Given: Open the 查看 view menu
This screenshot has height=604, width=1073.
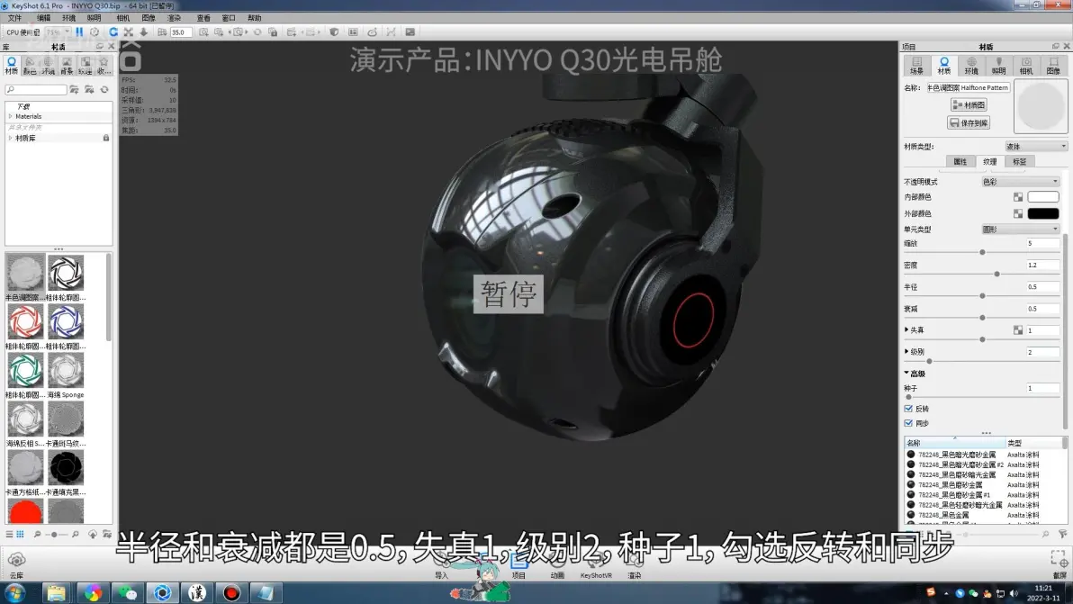Looking at the screenshot, I should point(203,18).
